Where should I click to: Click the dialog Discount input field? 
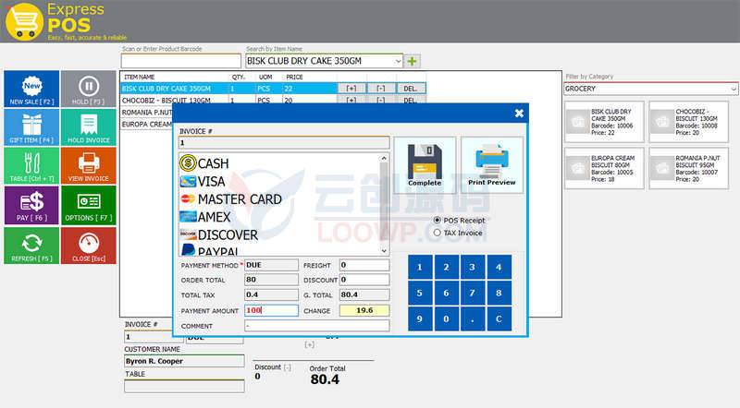pyautogui.click(x=364, y=280)
